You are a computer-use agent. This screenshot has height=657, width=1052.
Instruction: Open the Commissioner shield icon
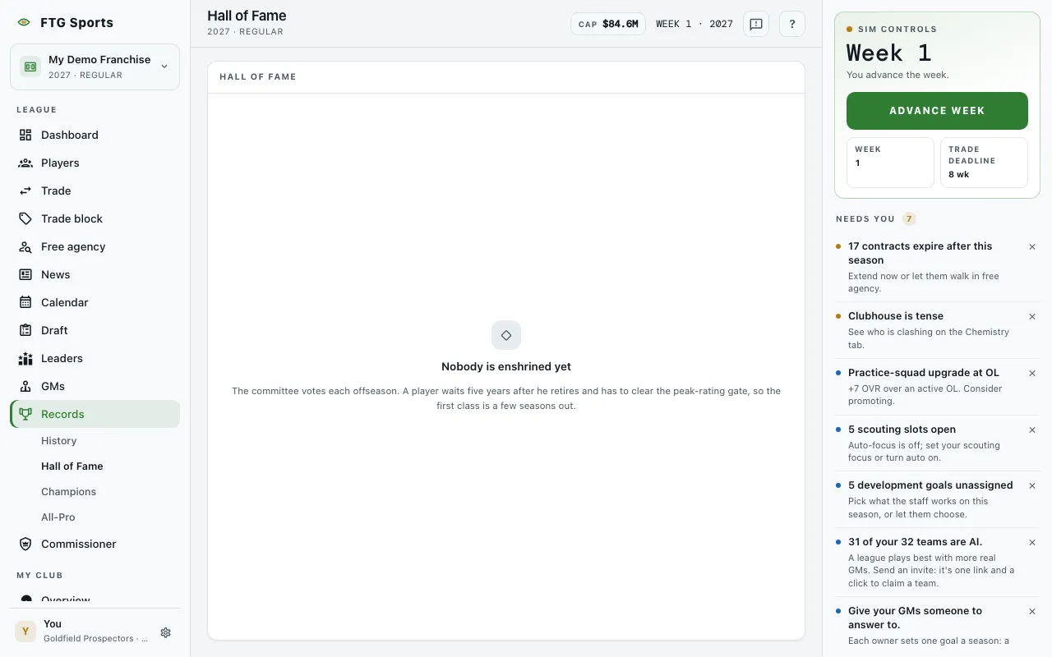point(25,544)
